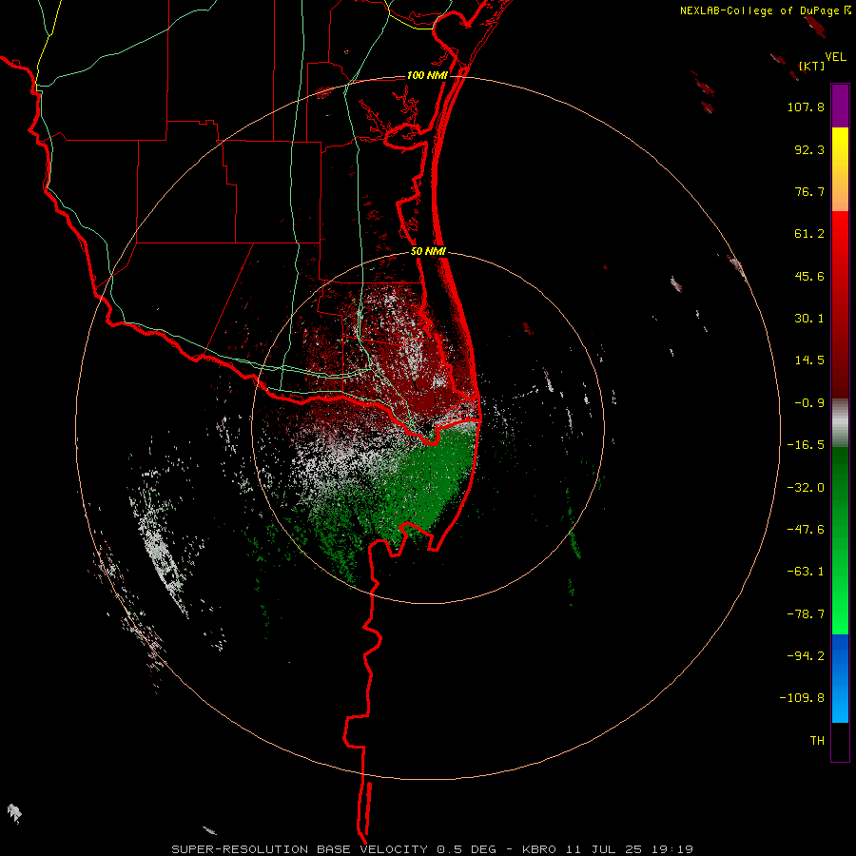Image resolution: width=856 pixels, height=856 pixels.
Task: Click the -0.9 velocity scale value
Action: (x=809, y=403)
